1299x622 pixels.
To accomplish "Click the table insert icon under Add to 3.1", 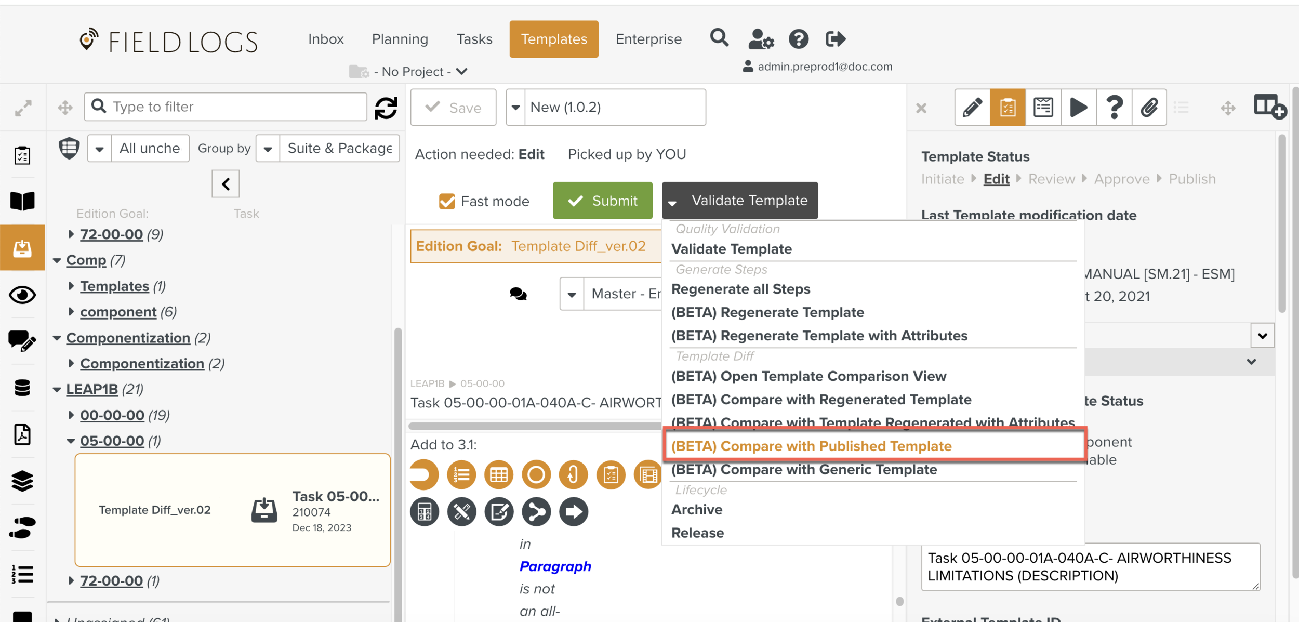I will tap(499, 474).
